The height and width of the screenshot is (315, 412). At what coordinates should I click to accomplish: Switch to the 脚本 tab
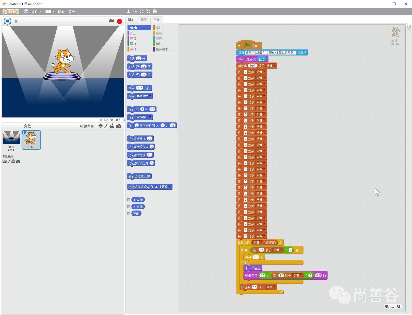tap(131, 20)
